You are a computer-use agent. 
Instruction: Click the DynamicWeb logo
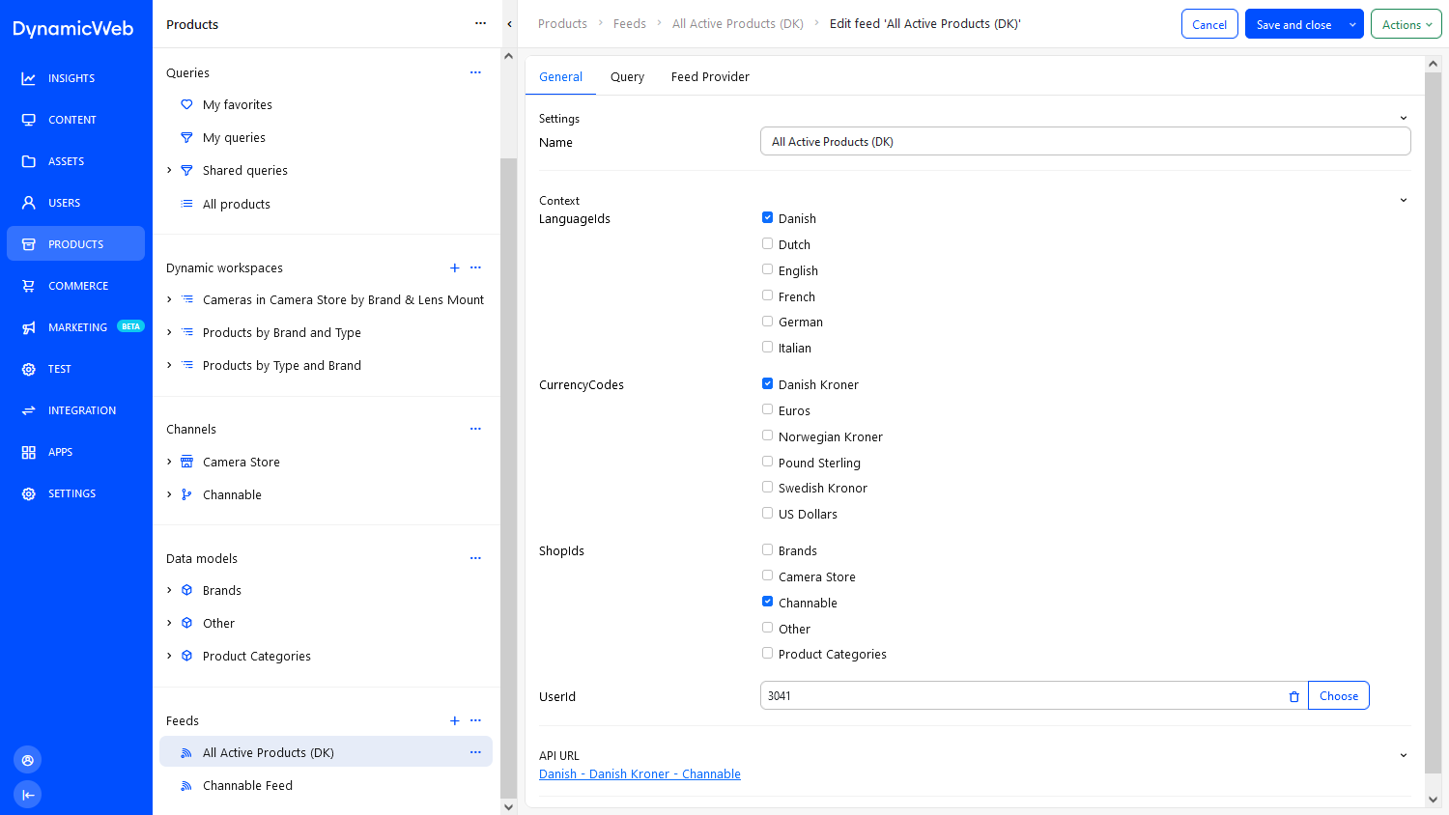point(73,28)
